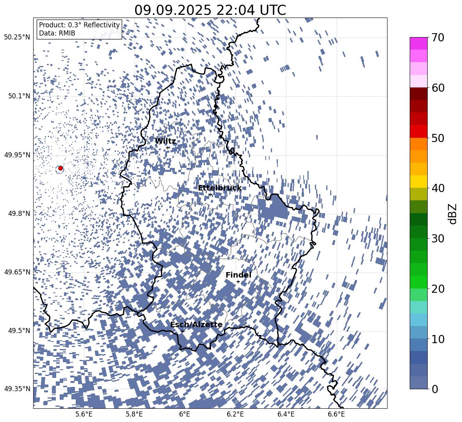Click the Product: 0.3° Reflectivity text

coord(79,25)
